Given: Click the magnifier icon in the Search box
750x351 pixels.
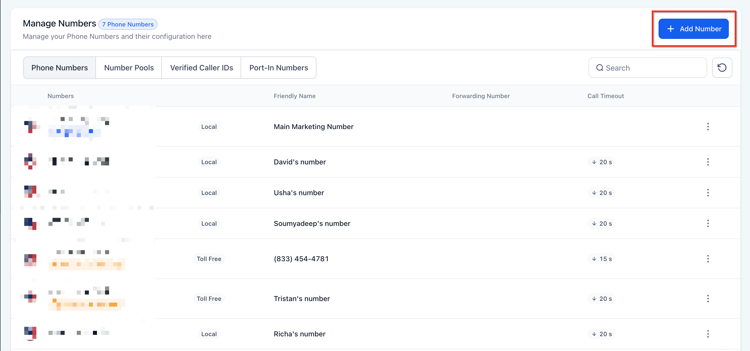Looking at the screenshot, I should click(x=600, y=68).
